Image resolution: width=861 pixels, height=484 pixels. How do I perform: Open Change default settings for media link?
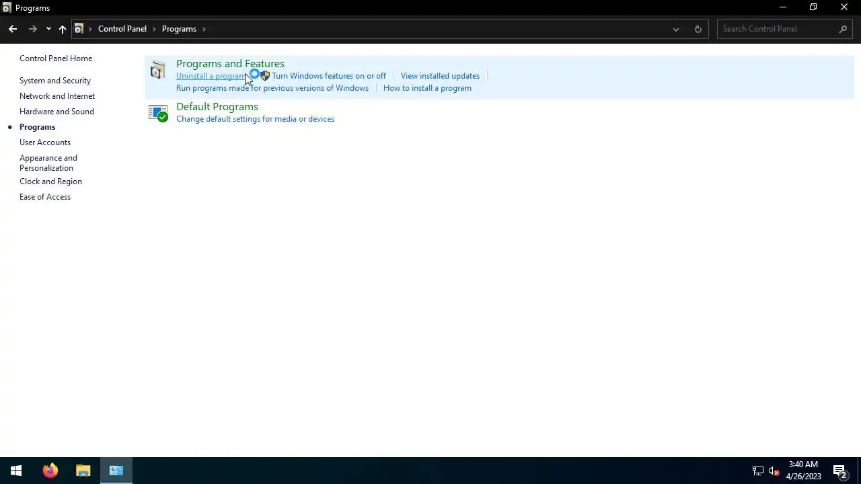click(255, 119)
